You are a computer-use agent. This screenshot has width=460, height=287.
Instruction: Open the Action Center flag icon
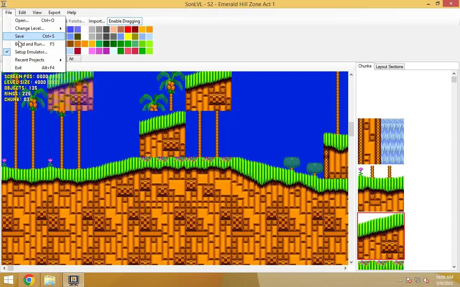409,280
